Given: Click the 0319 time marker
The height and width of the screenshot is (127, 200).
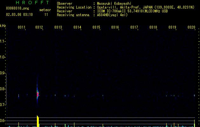Looking at the screenshot, I should pyautogui.click(x=172, y=27).
